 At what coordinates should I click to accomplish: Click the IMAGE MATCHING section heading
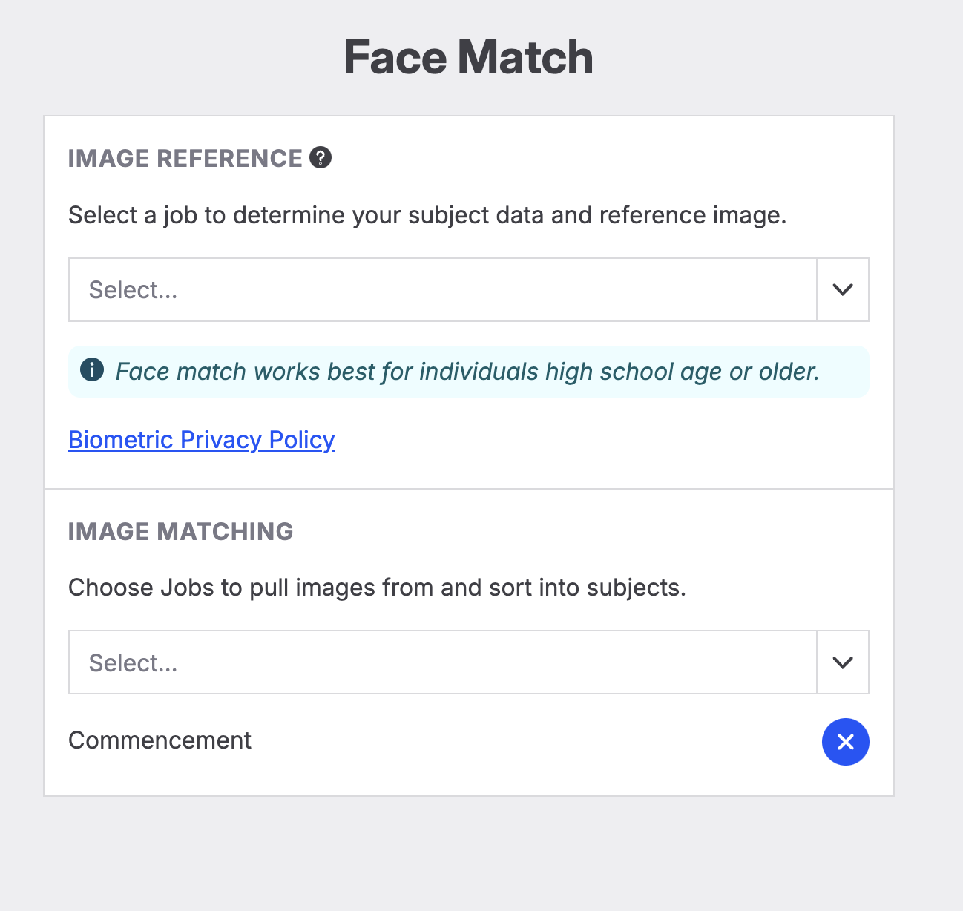tap(180, 532)
